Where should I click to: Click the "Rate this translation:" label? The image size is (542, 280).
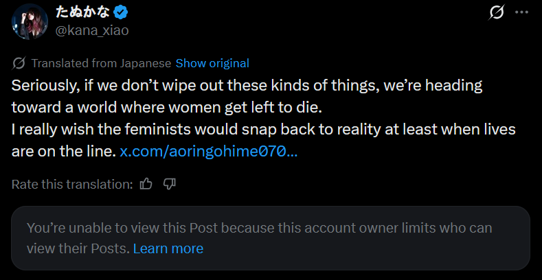click(x=72, y=184)
